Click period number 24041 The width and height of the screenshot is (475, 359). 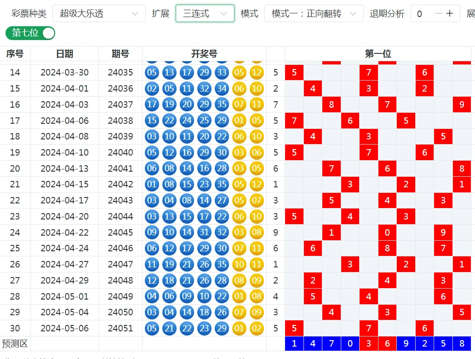[120, 168]
